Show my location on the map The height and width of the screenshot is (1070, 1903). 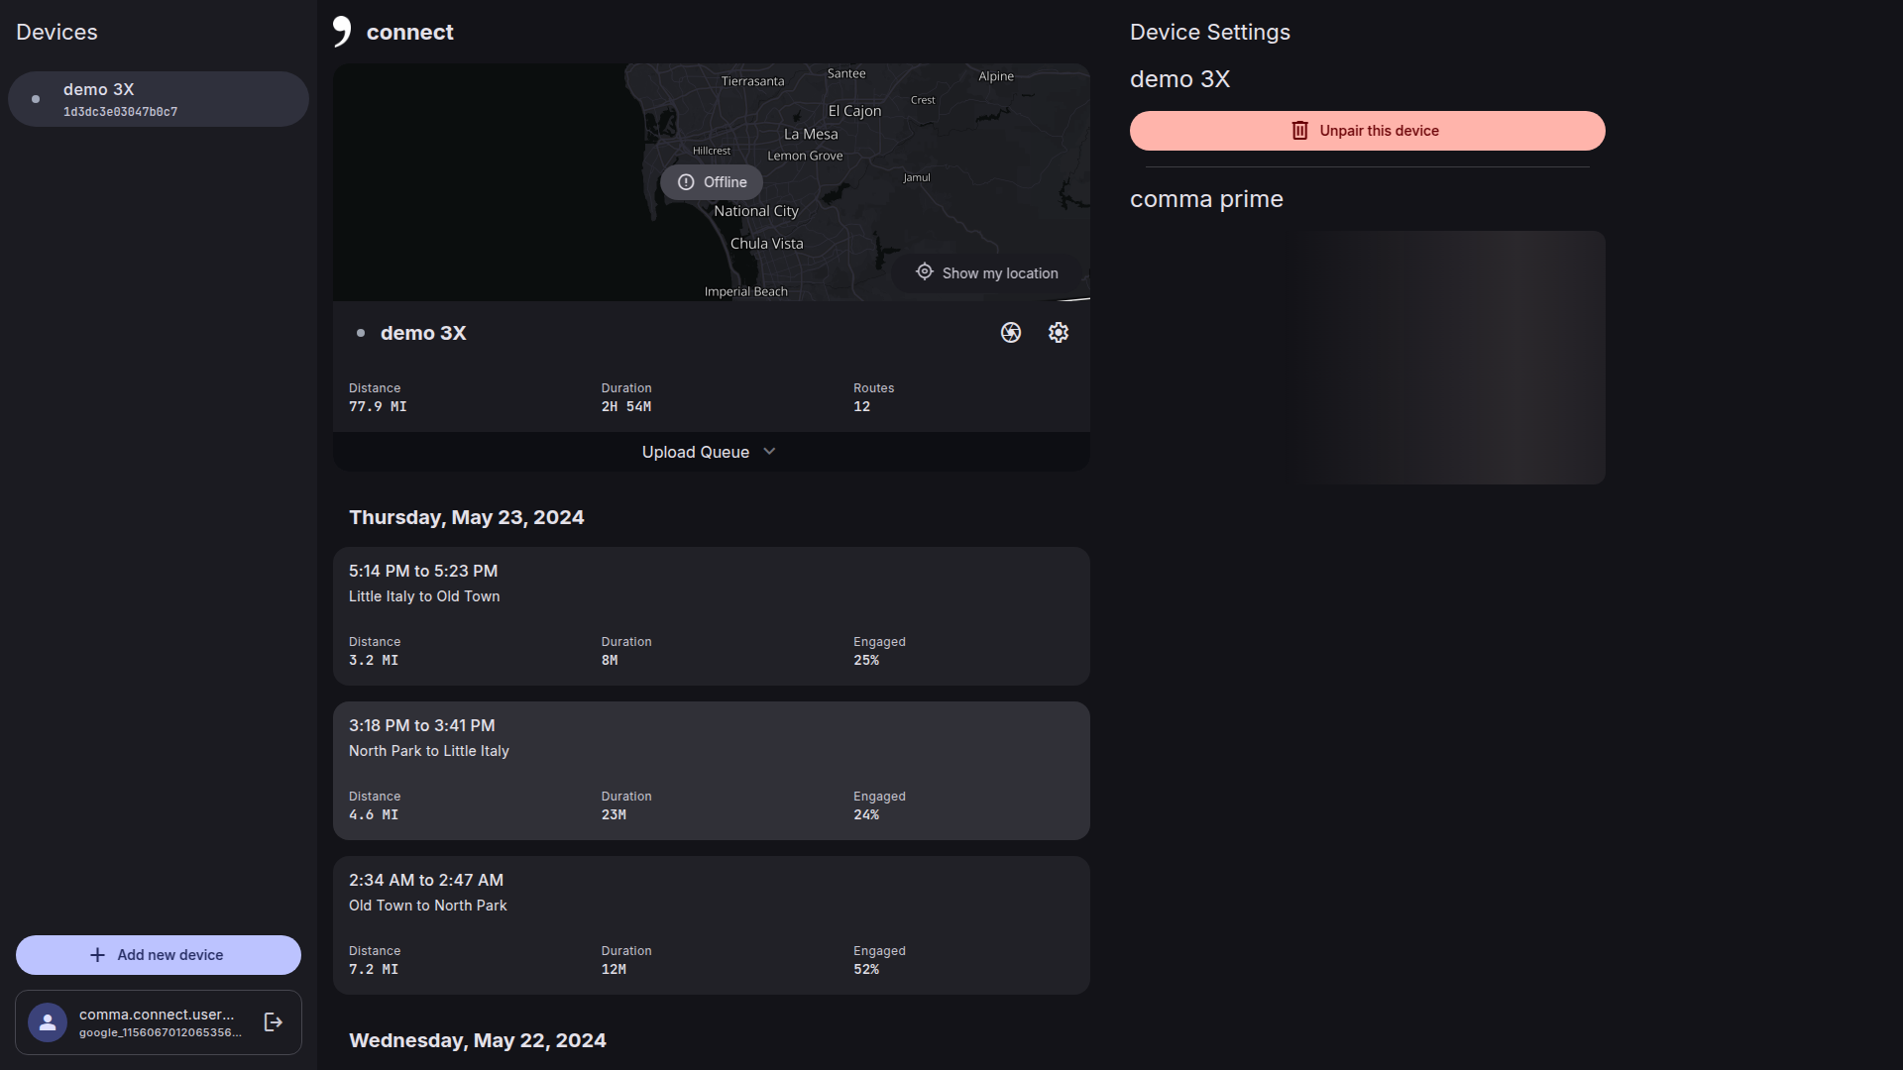pyautogui.click(x=987, y=272)
